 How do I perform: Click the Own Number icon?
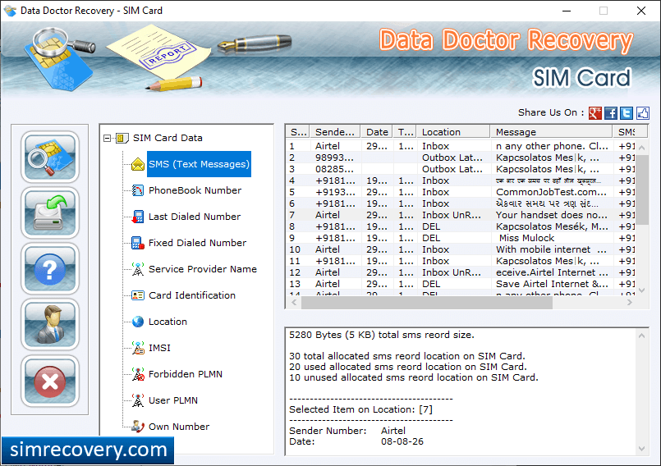click(x=138, y=427)
